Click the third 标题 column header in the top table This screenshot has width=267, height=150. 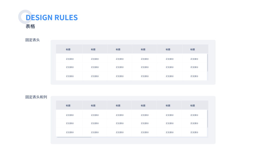coord(118,49)
